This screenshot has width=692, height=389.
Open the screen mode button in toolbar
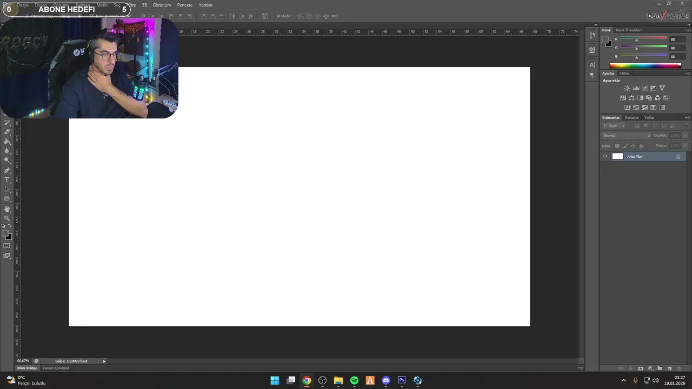7,255
